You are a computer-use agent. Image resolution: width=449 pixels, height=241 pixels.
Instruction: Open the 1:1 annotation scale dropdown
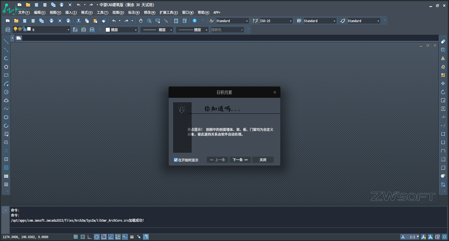[x=418, y=237]
